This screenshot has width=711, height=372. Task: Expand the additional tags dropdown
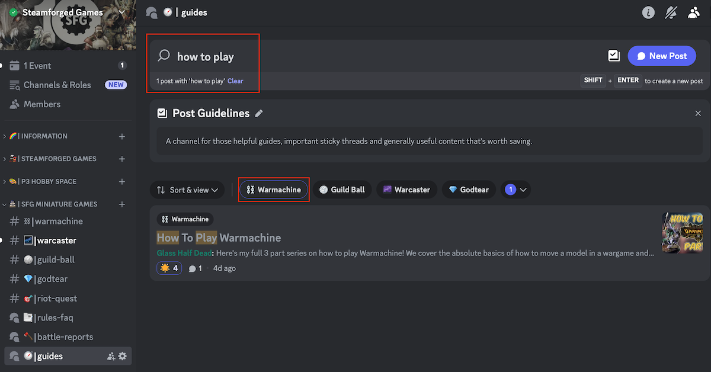(516, 190)
